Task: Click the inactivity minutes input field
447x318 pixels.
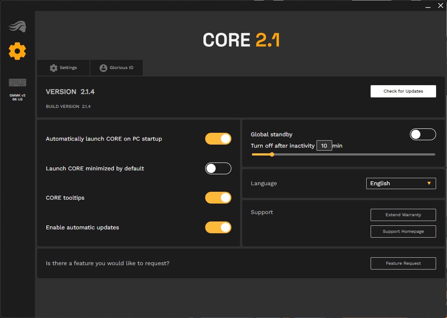Action: pyautogui.click(x=324, y=146)
